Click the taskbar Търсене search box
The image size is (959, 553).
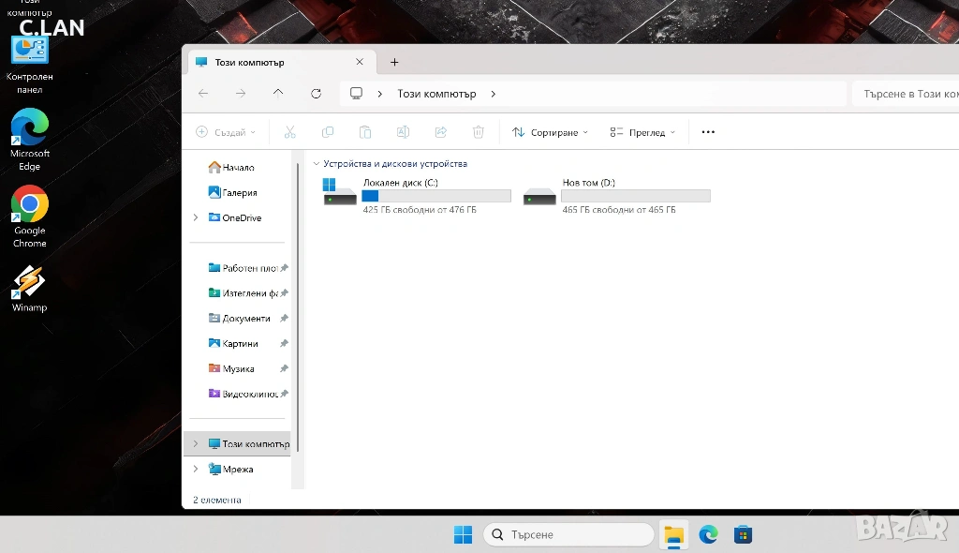569,534
